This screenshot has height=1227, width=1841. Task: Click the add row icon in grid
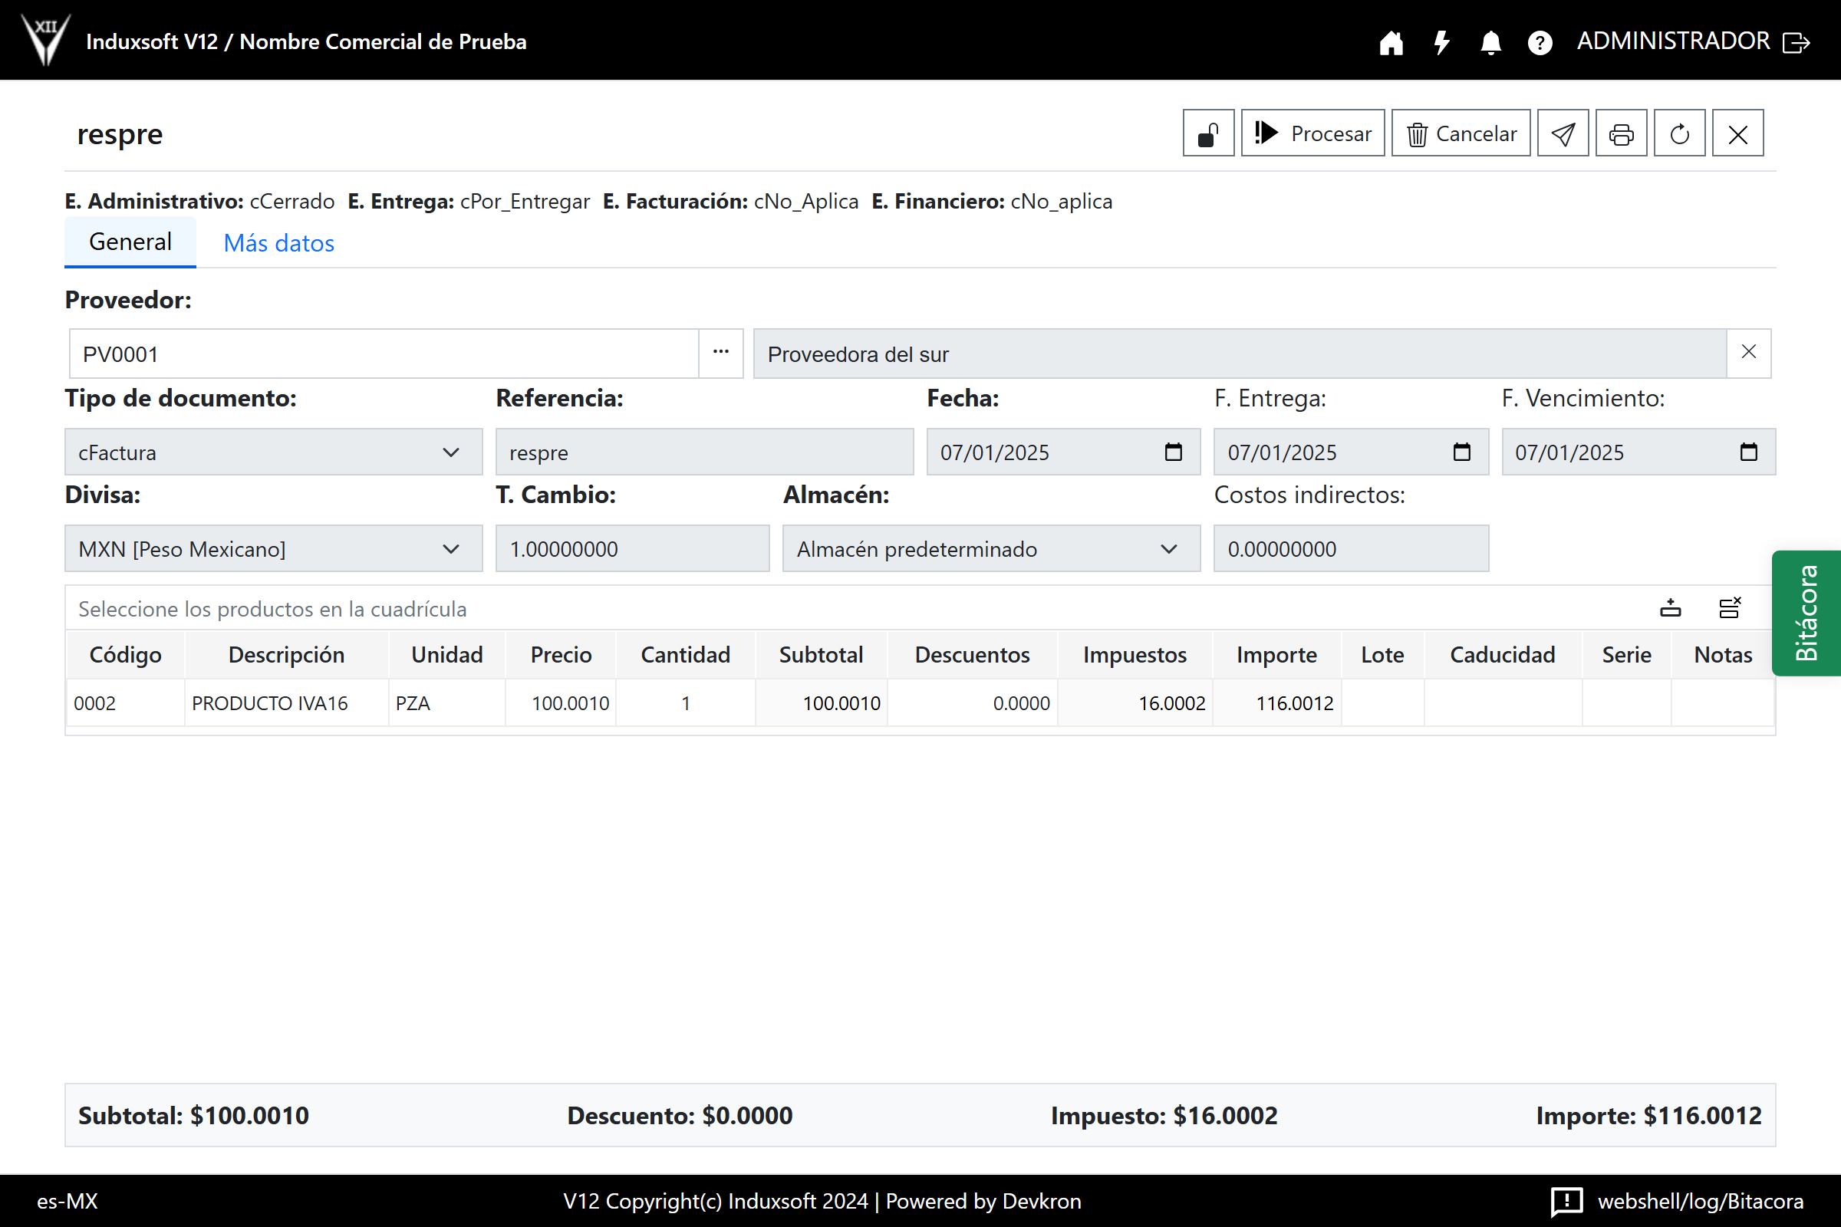1671,608
